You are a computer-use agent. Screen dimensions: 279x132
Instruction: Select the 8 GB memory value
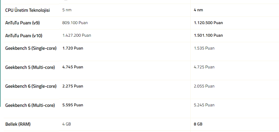coord(198,124)
